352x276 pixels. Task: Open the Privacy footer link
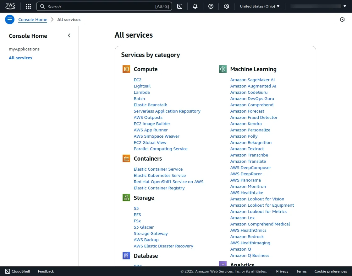pos(282,271)
